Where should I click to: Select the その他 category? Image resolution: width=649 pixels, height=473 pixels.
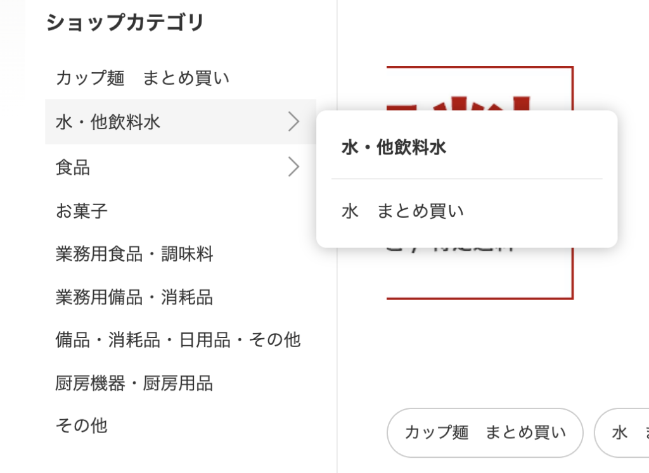pos(81,426)
